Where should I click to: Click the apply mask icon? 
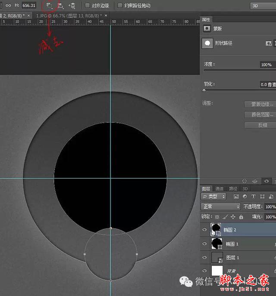point(255,181)
